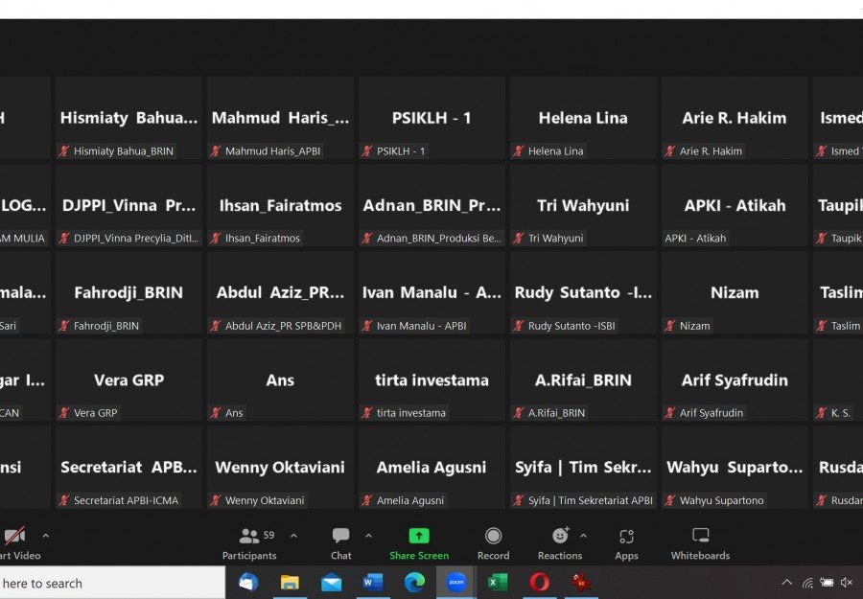The width and height of the screenshot is (863, 599).
Task: Open Reactions emoji menu
Action: [x=560, y=544]
